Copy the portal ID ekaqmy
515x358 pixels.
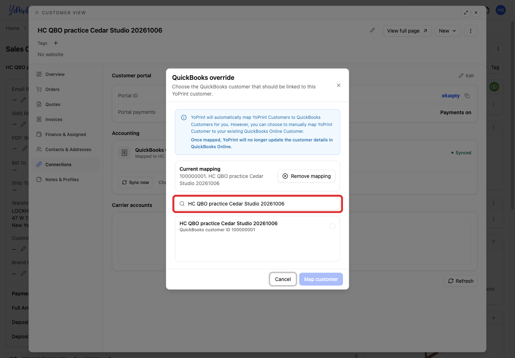pos(467,96)
